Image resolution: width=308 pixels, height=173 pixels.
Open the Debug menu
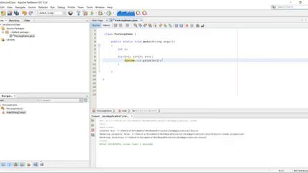61,7
